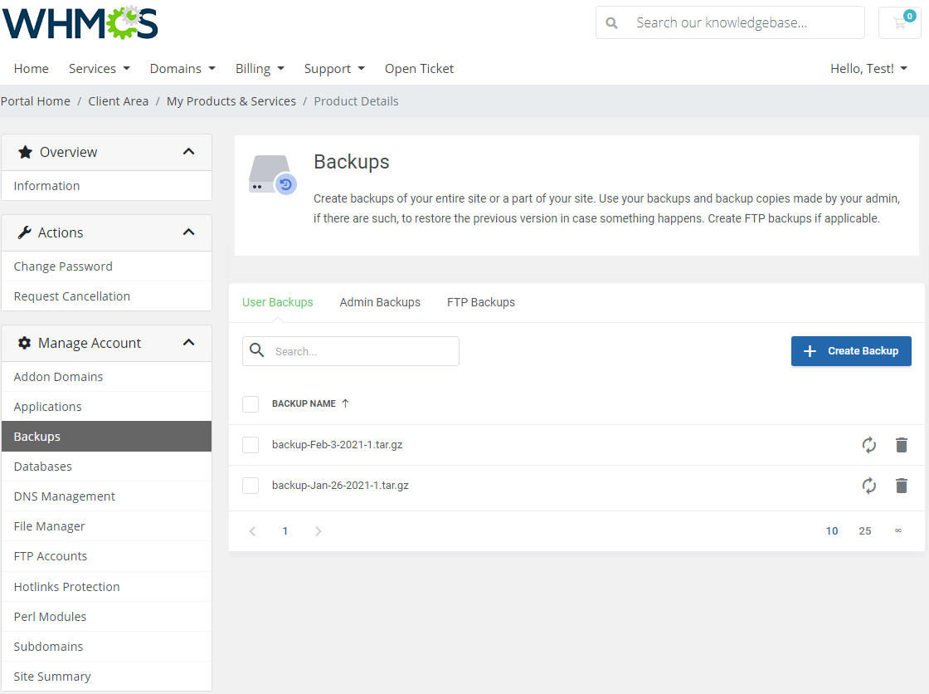Screen dimensions: 929x694
Task: Click the Actions wrench icon
Action: [x=24, y=232]
